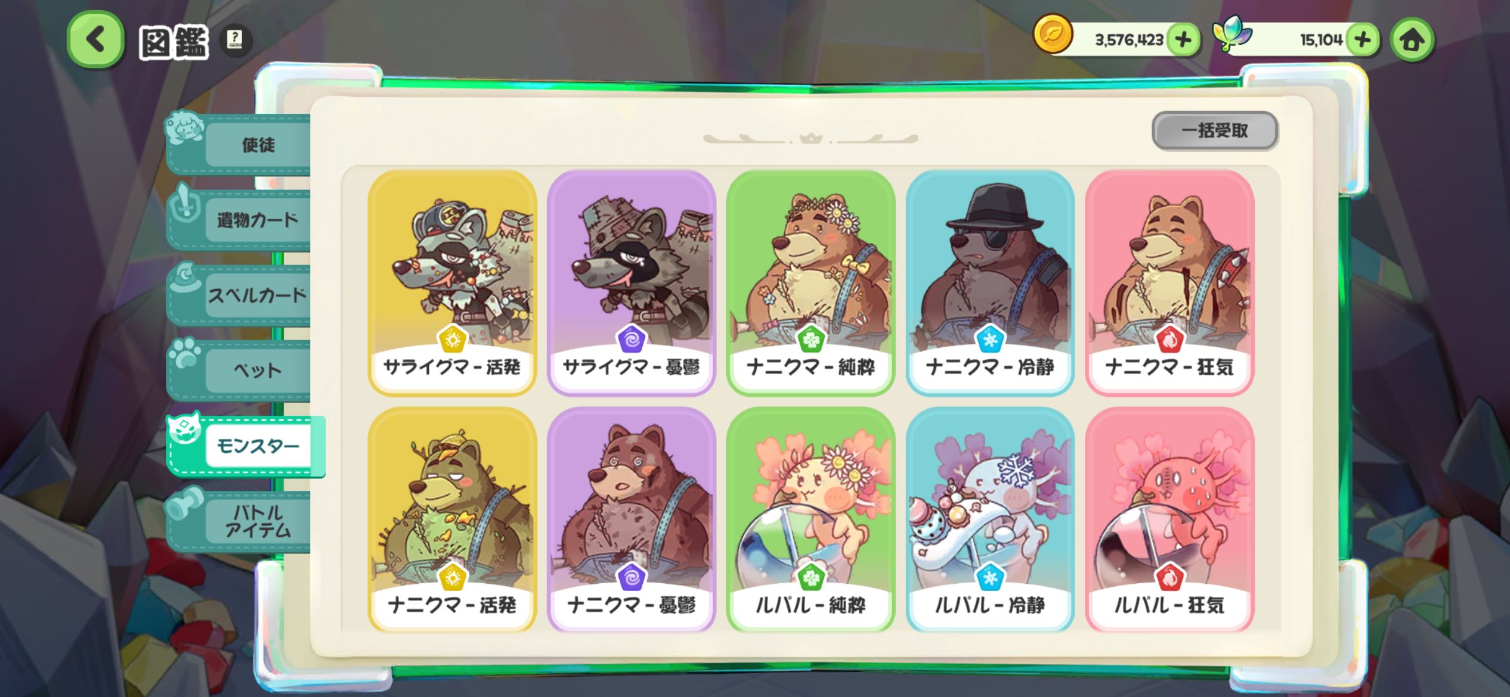Click the 一括受取 button
The width and height of the screenshot is (1510, 697).
pyautogui.click(x=1214, y=130)
